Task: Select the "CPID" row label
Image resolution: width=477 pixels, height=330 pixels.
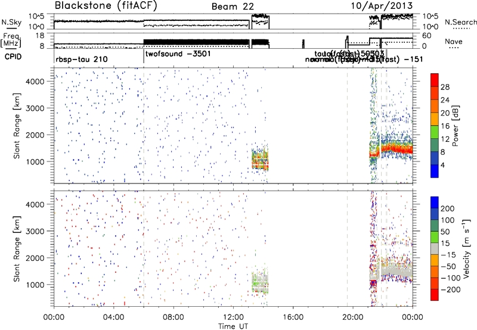Action: click(13, 57)
